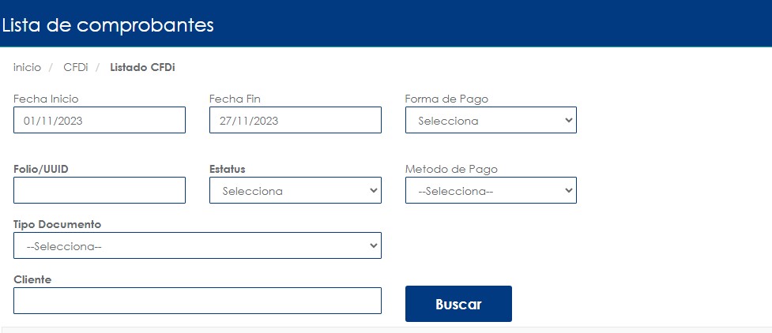
Task: Open the CFDi breadcrumb link
Action: [x=75, y=67]
